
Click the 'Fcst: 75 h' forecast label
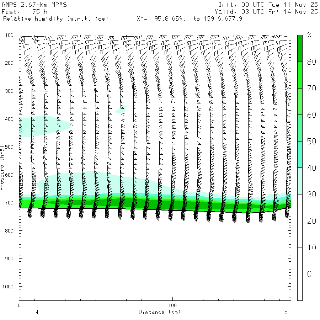click(x=25, y=12)
